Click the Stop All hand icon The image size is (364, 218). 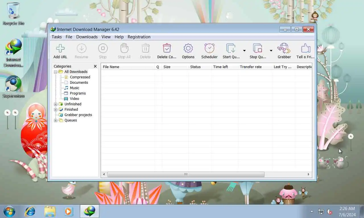124,49
